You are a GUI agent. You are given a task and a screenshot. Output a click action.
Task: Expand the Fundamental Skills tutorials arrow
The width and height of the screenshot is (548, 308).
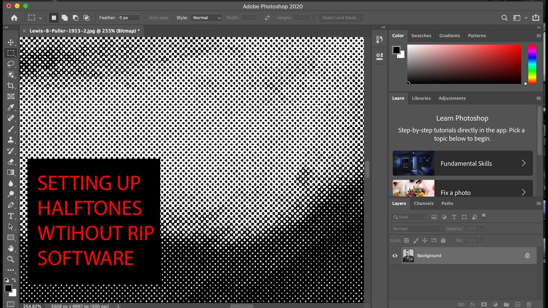click(523, 163)
